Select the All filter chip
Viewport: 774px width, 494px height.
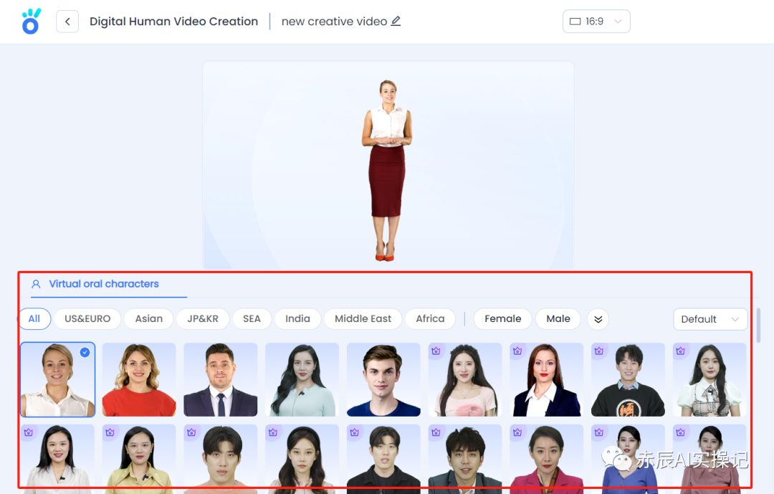click(x=34, y=318)
